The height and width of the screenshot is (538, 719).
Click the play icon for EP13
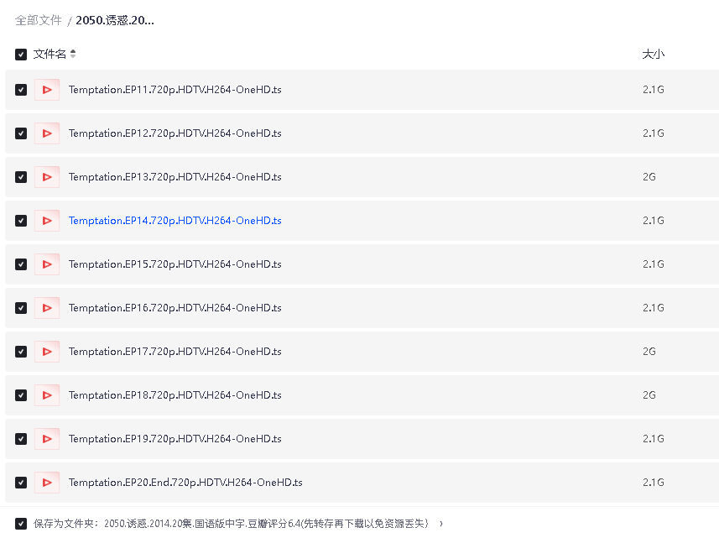[x=47, y=176]
